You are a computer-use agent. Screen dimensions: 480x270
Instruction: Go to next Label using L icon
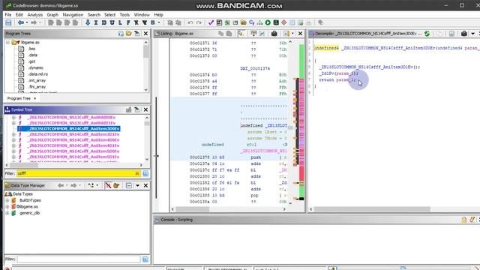coord(120,22)
